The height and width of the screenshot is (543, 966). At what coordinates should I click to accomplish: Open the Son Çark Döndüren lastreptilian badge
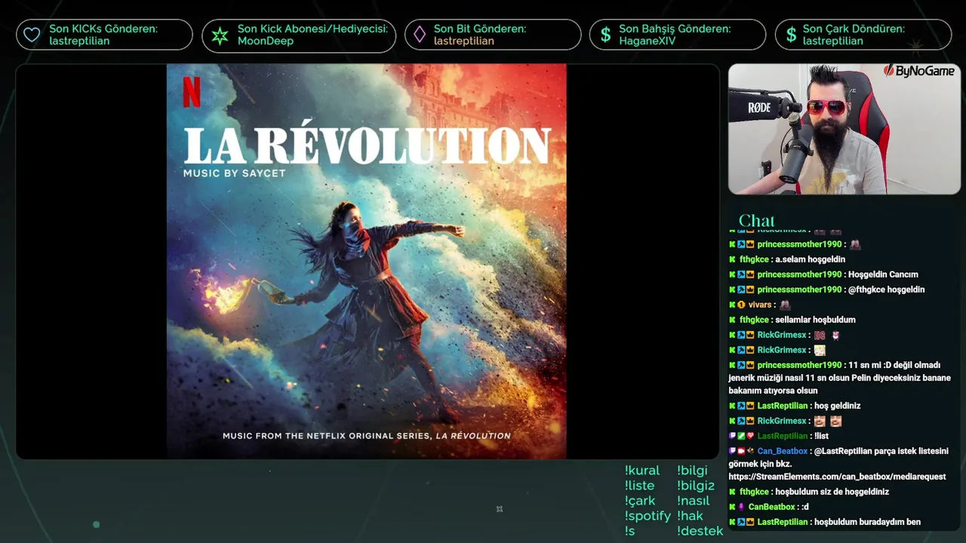[x=863, y=35]
